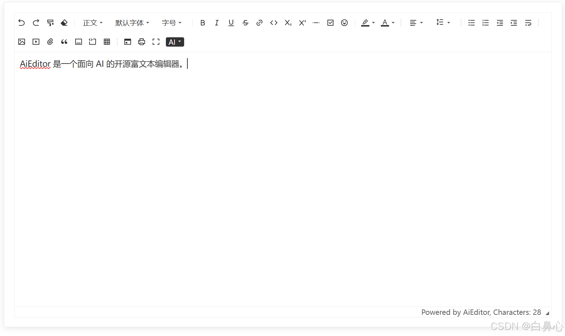Open the AI menu dropdown
The width and height of the screenshot is (565, 336).
pyautogui.click(x=175, y=42)
